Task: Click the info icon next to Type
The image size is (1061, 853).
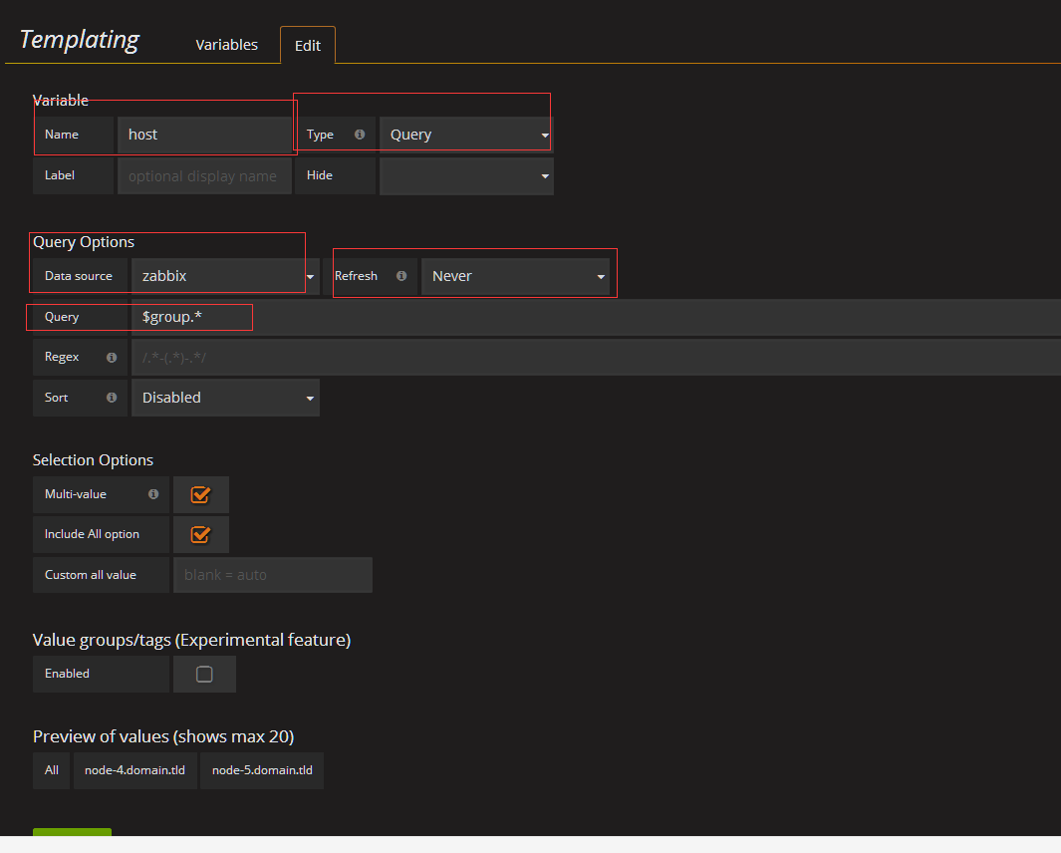Action: [360, 135]
